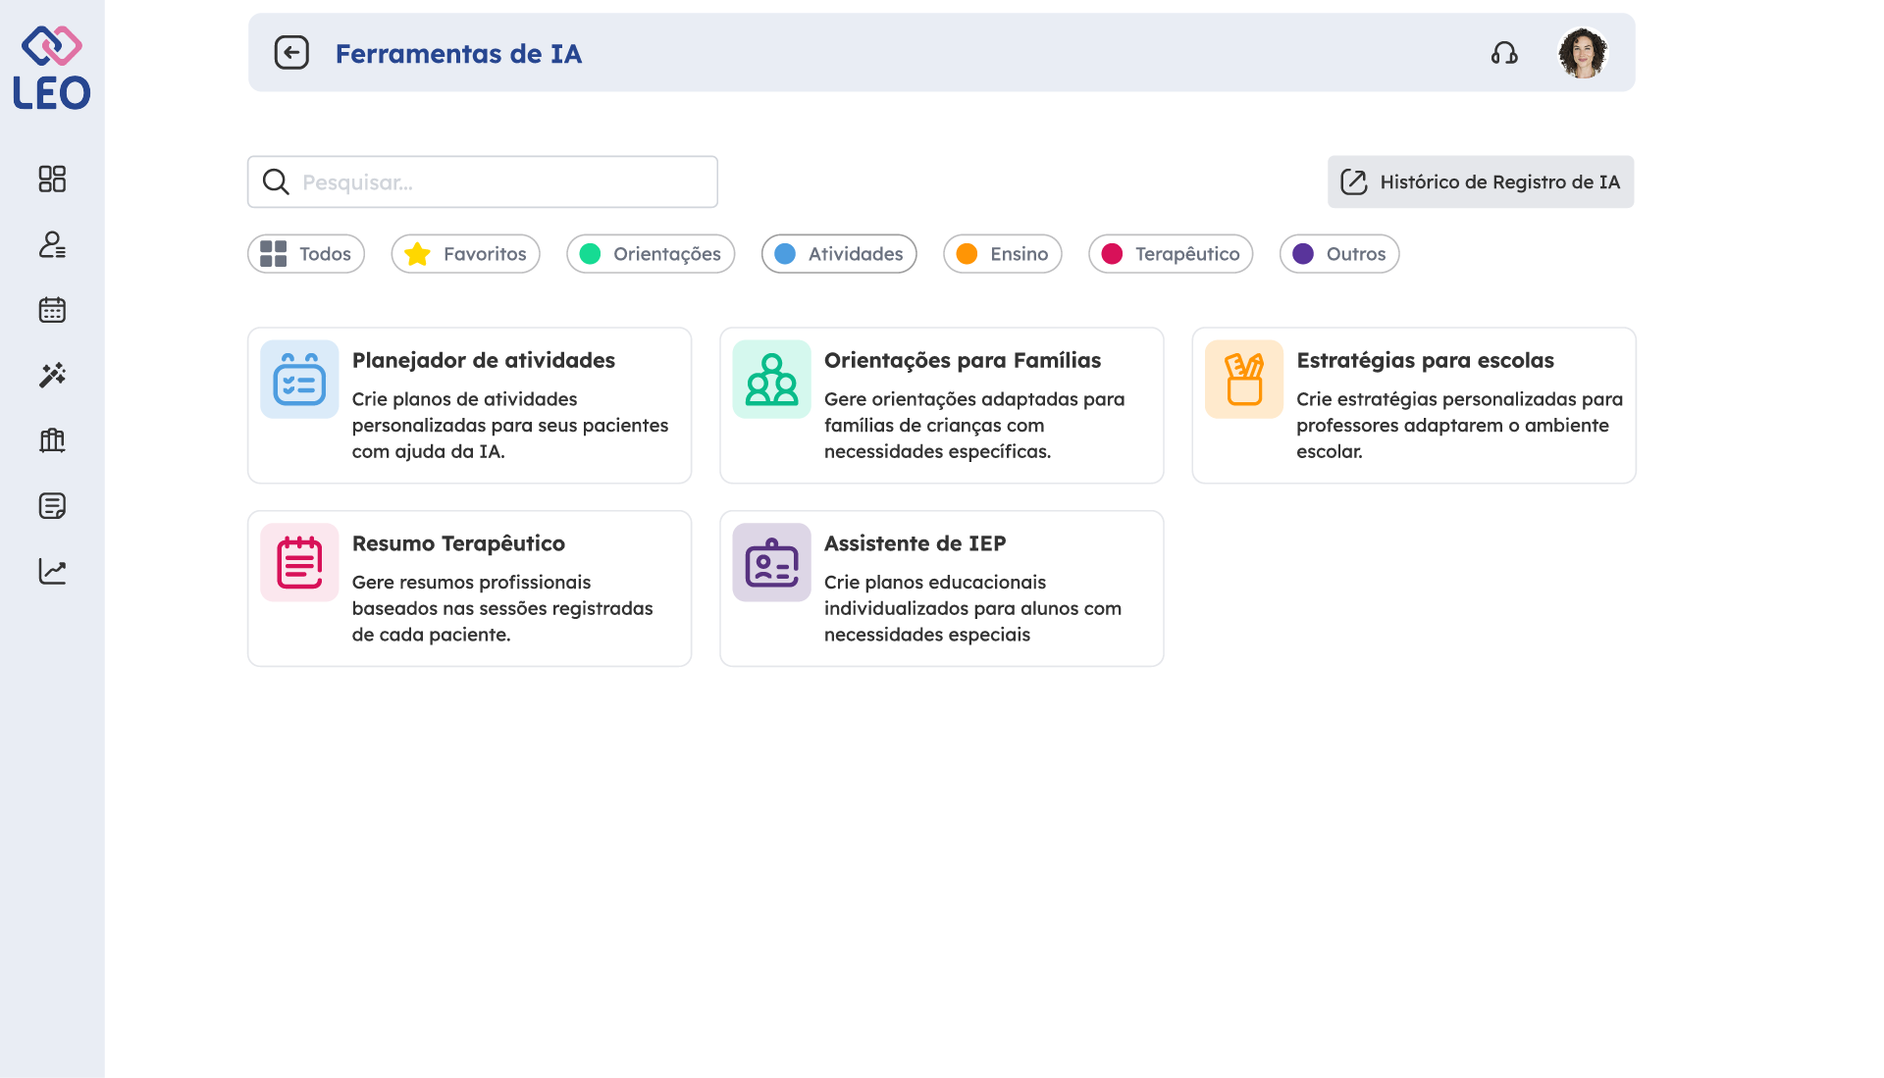Open the analytics chart icon in sidebar

click(52, 572)
